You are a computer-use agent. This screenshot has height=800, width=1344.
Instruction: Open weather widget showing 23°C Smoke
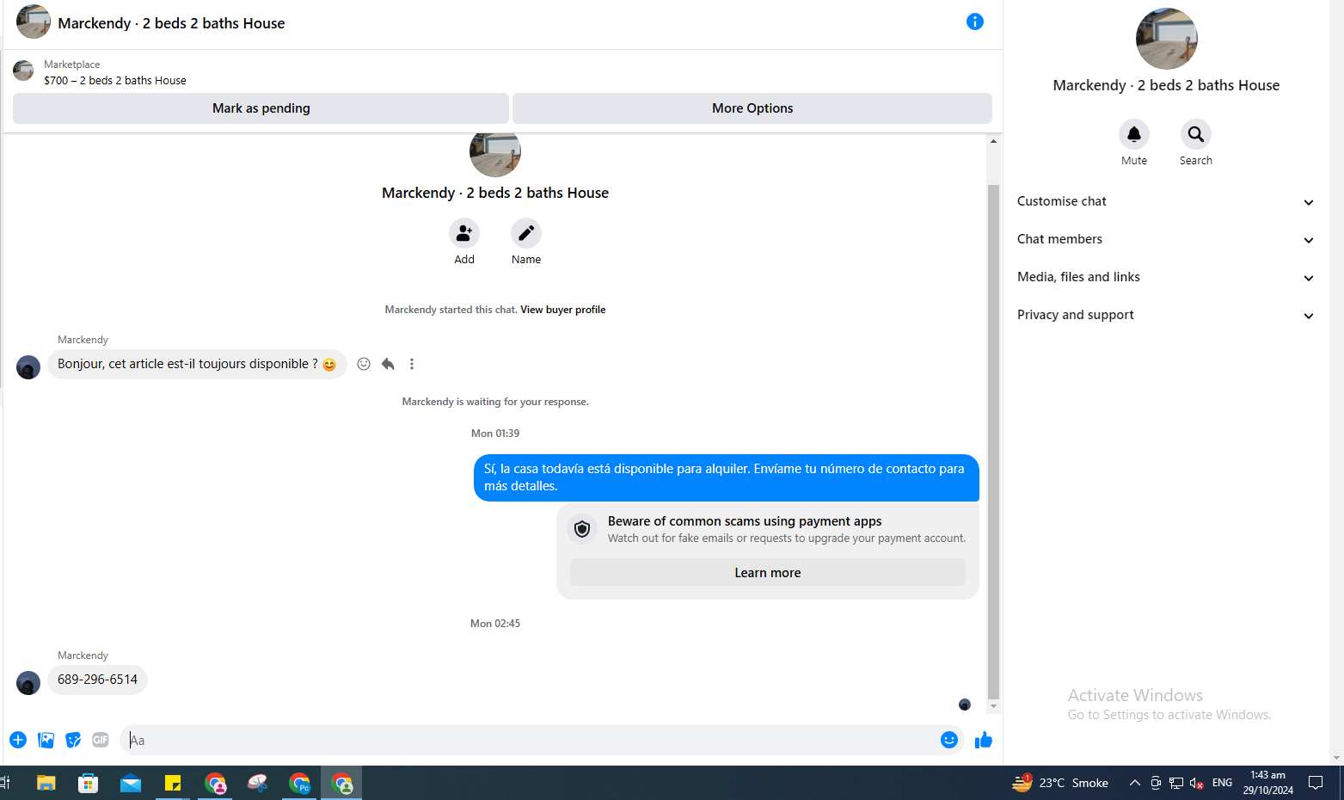(x=1059, y=783)
